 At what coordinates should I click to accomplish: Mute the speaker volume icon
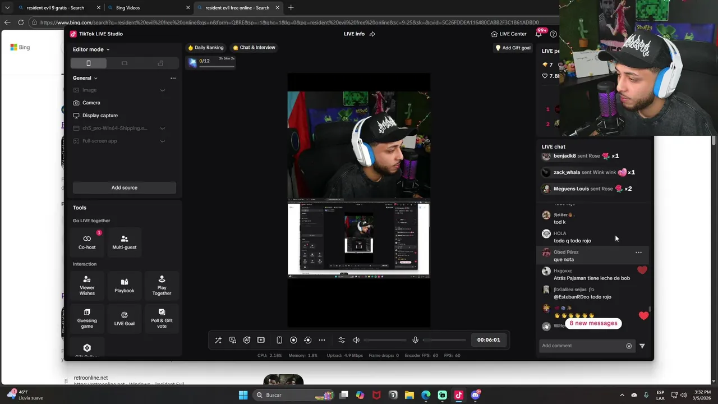pyautogui.click(x=356, y=340)
